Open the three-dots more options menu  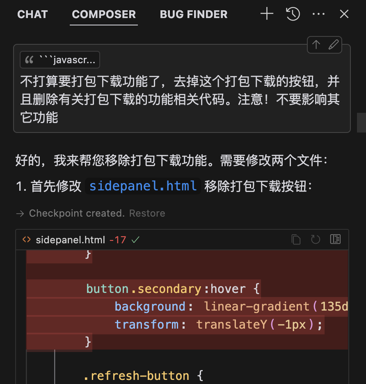(x=318, y=14)
